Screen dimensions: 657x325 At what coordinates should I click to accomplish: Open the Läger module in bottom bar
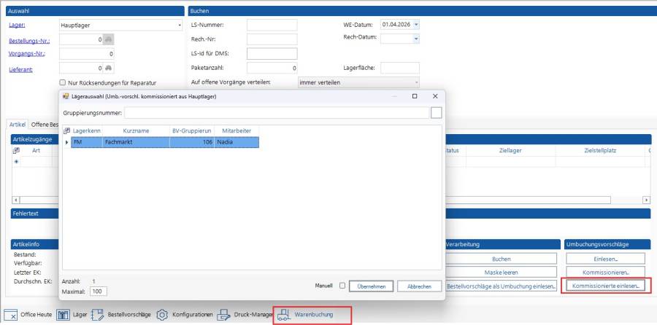74,315
